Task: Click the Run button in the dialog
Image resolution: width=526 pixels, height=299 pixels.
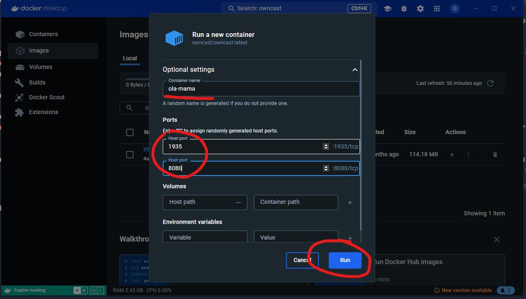Action: [x=345, y=260]
